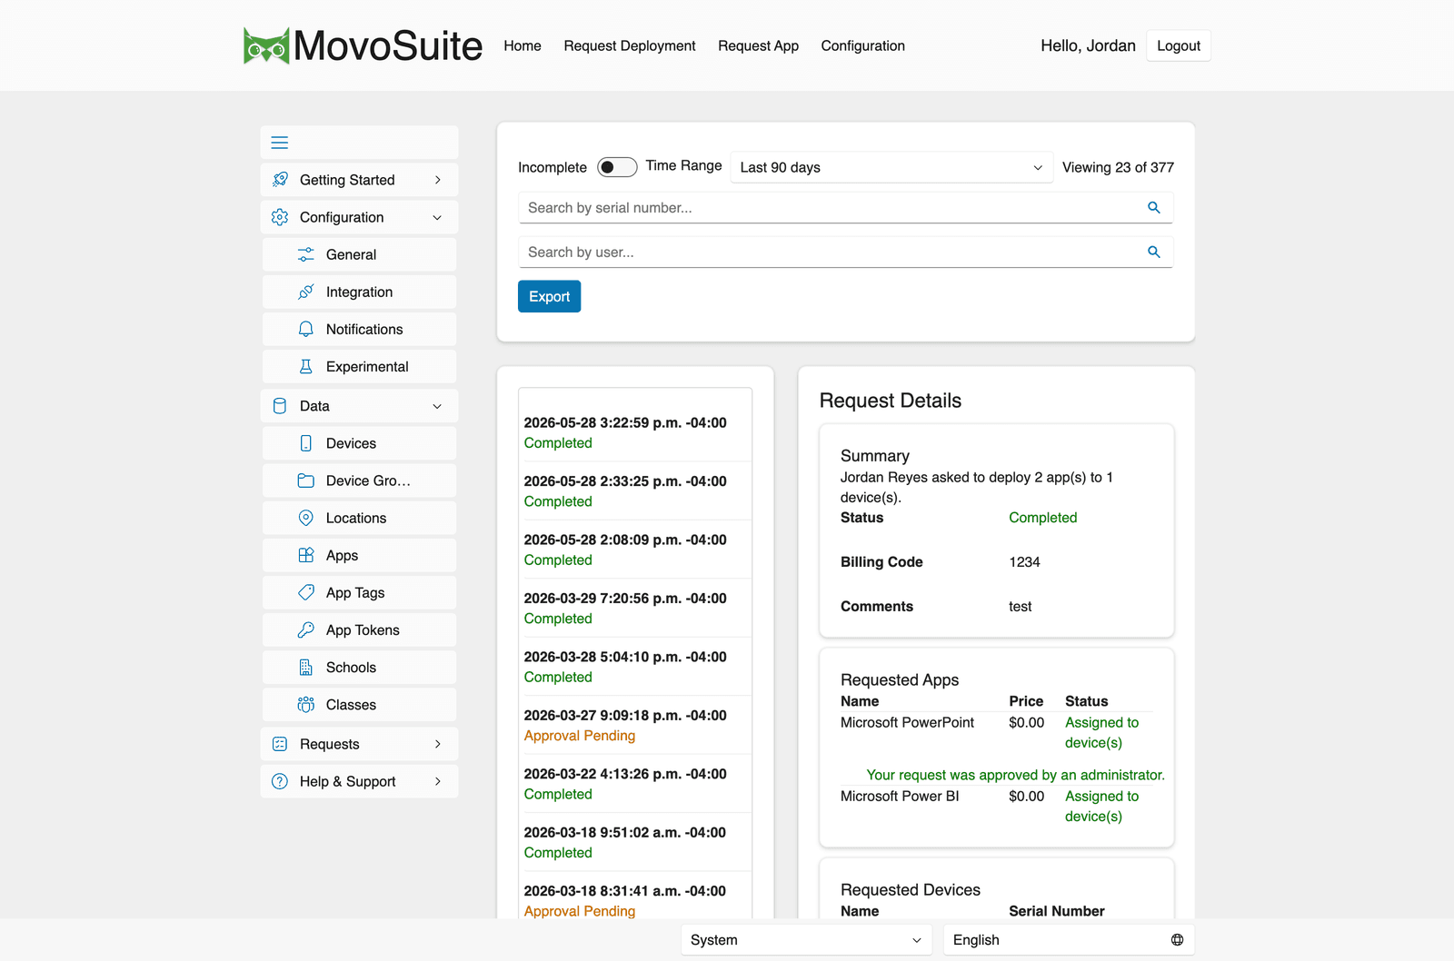Screen dimensions: 1454x961
Task: Click user search magnifier icon
Action: [1154, 252]
